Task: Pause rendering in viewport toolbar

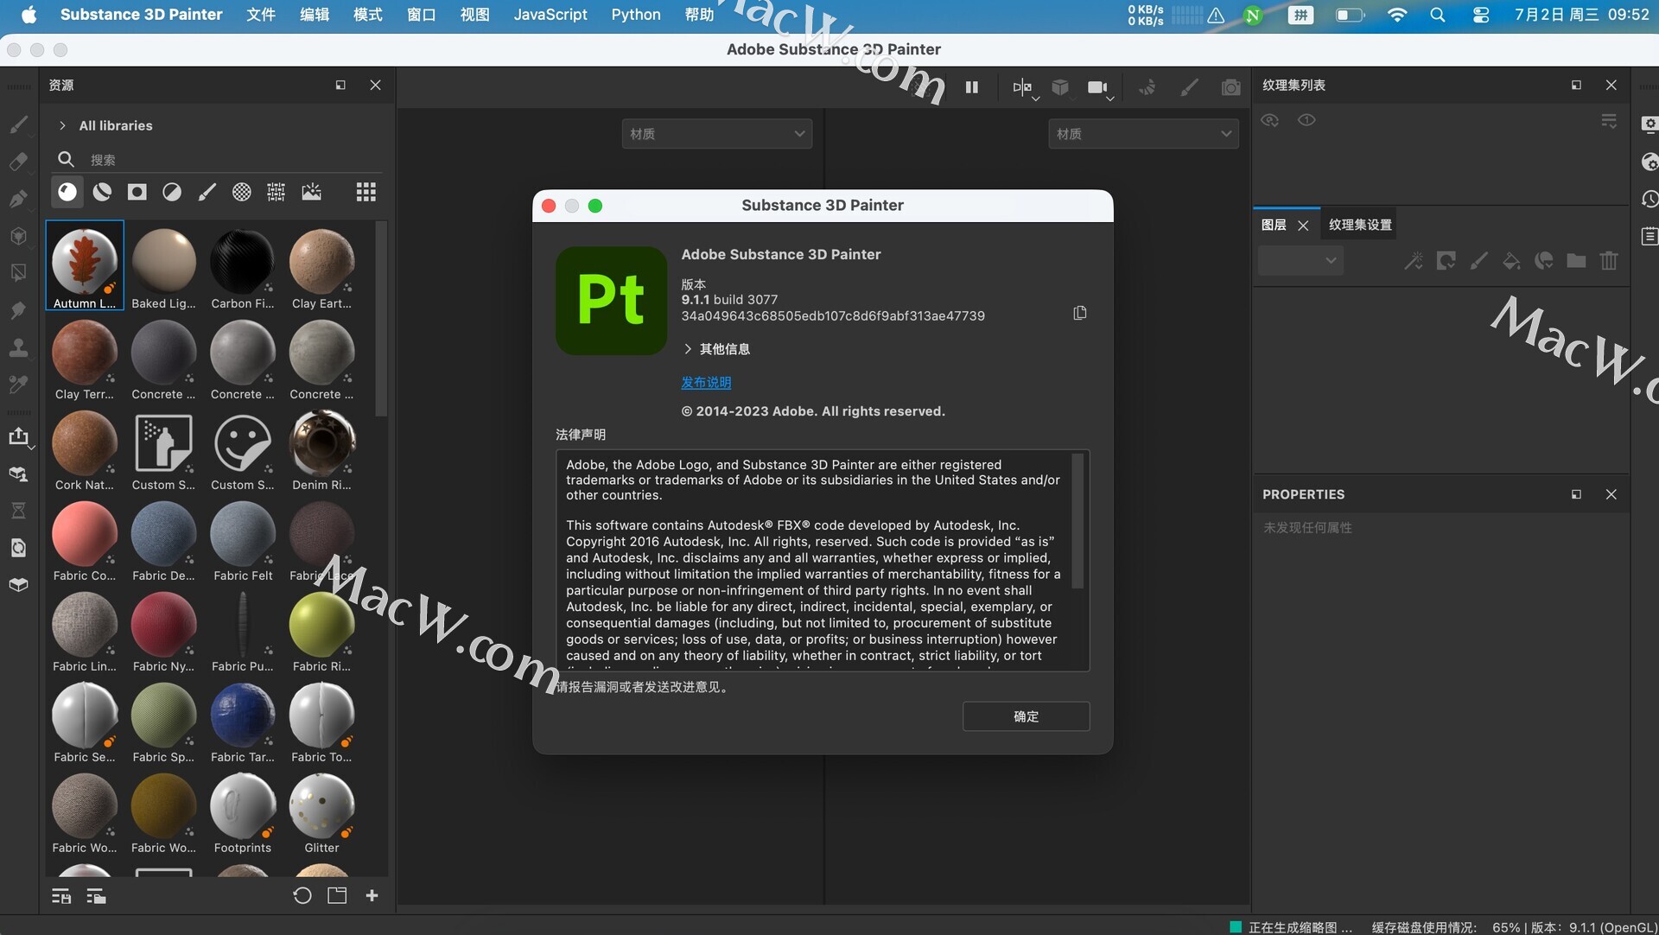Action: 972,87
